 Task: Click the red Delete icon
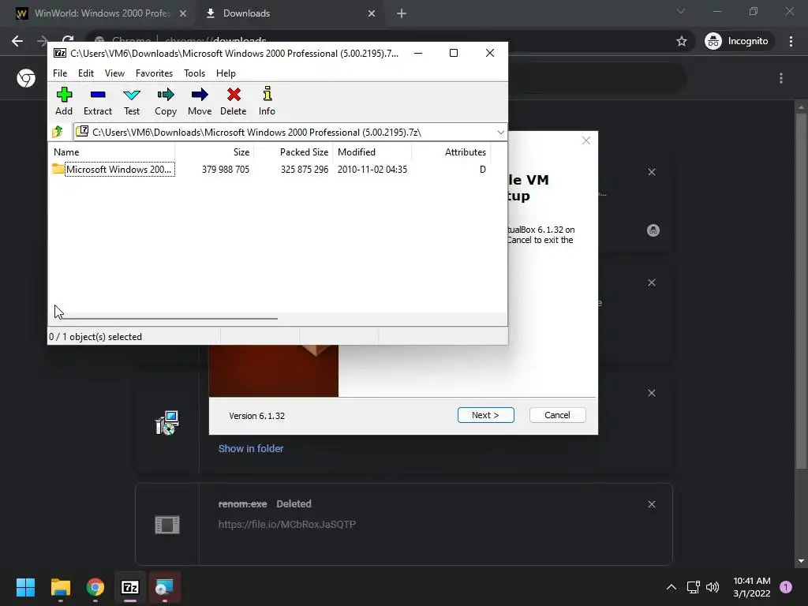(234, 101)
